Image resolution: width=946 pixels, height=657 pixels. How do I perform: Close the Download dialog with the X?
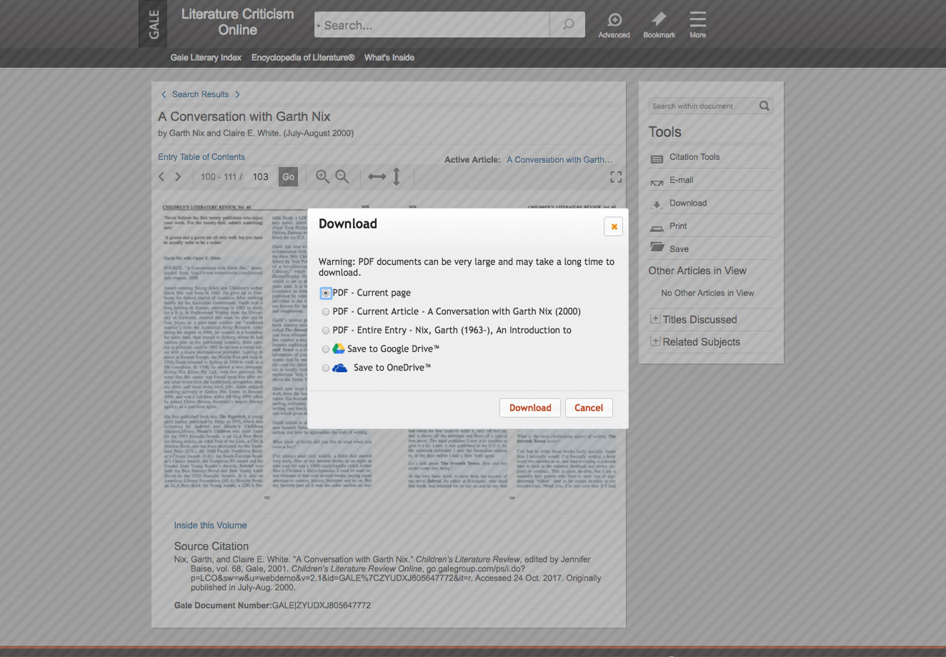[613, 226]
